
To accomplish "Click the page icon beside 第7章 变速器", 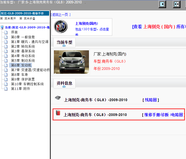I will point(6,70).
